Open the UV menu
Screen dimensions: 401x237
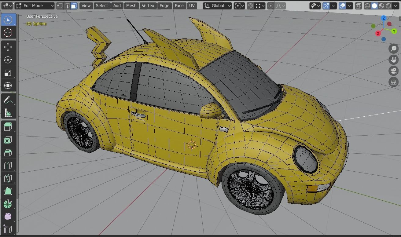pos(192,5)
